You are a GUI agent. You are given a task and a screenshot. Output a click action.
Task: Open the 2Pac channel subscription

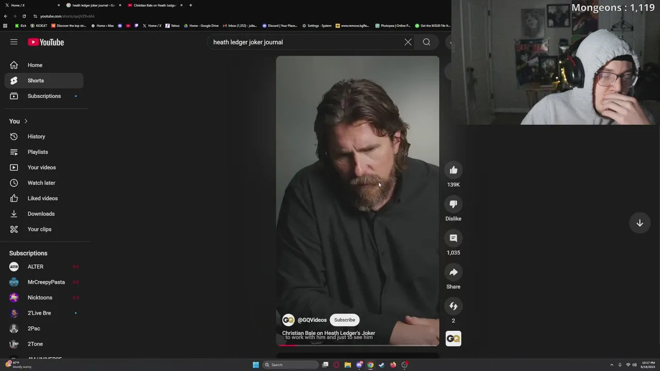coord(44,328)
